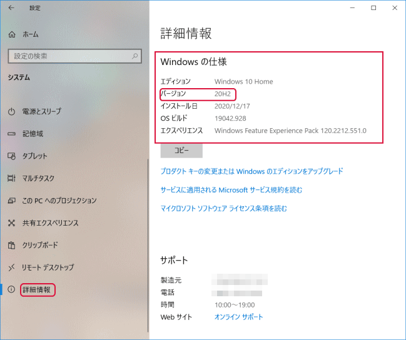Click the Windows の仕様 heading
Image resolution: width=406 pixels, height=340 pixels.
click(193, 62)
